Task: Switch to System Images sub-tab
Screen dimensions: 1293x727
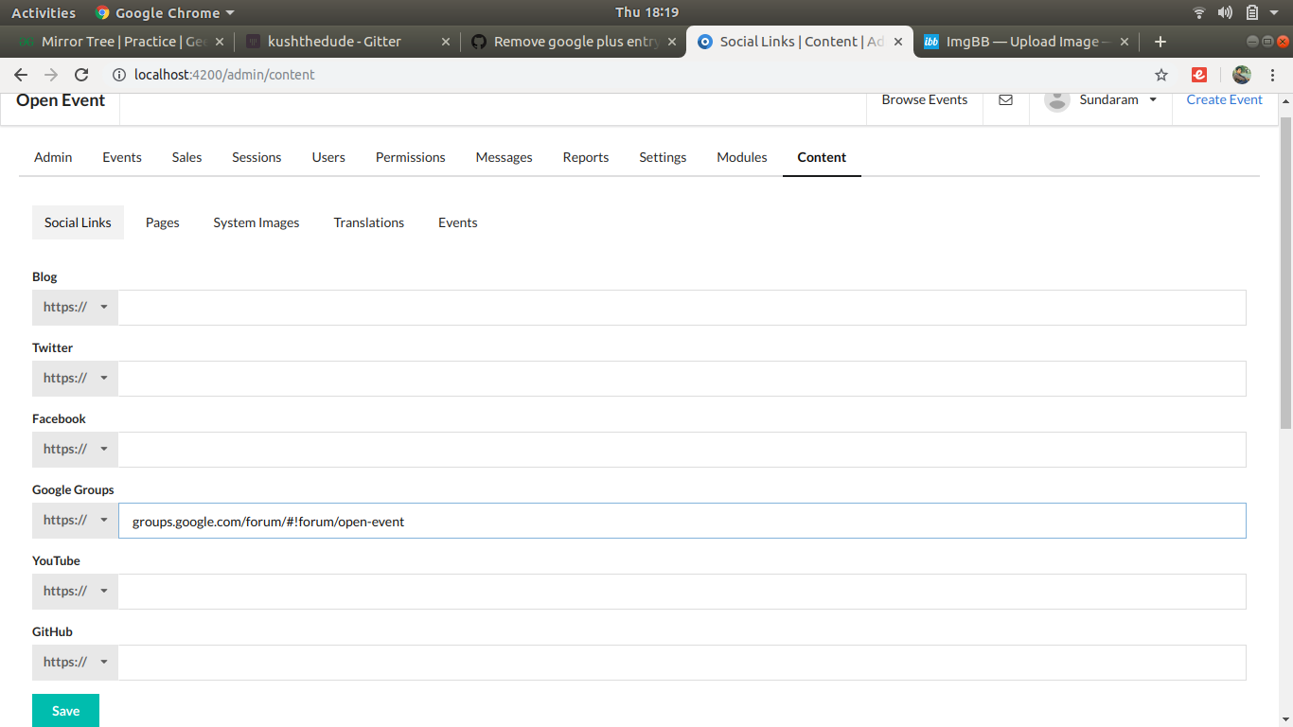Action: 257,222
